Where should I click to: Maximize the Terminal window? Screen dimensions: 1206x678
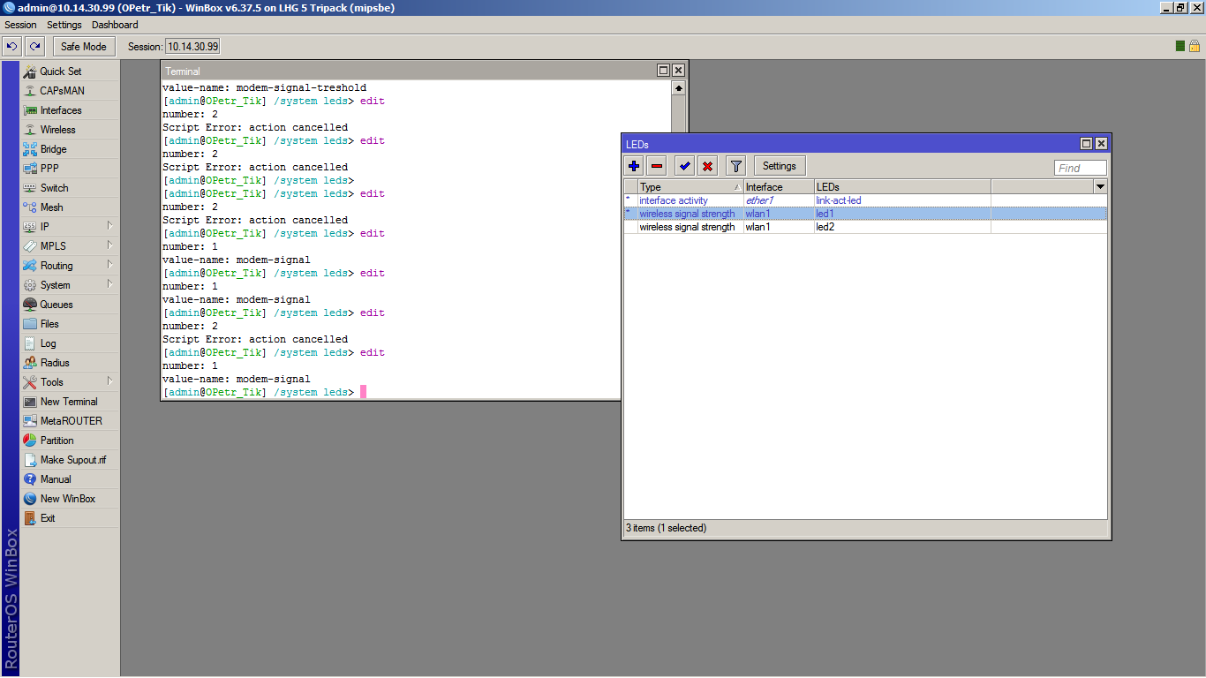pyautogui.click(x=664, y=71)
